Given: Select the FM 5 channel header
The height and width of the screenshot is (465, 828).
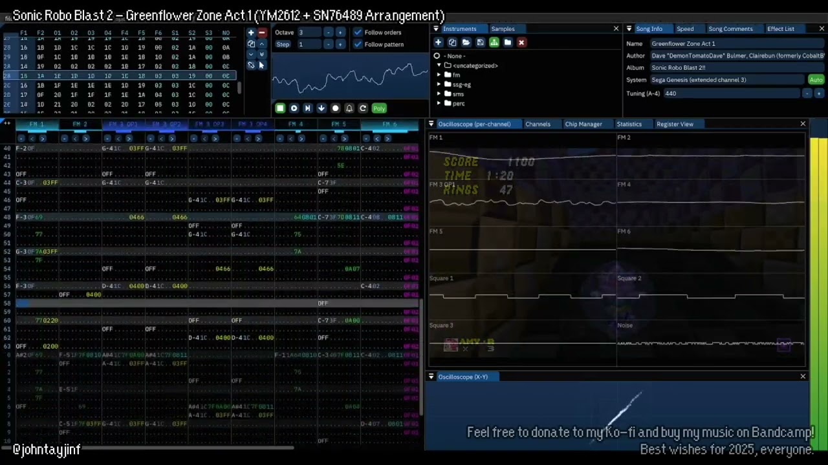Looking at the screenshot, I should tap(339, 124).
